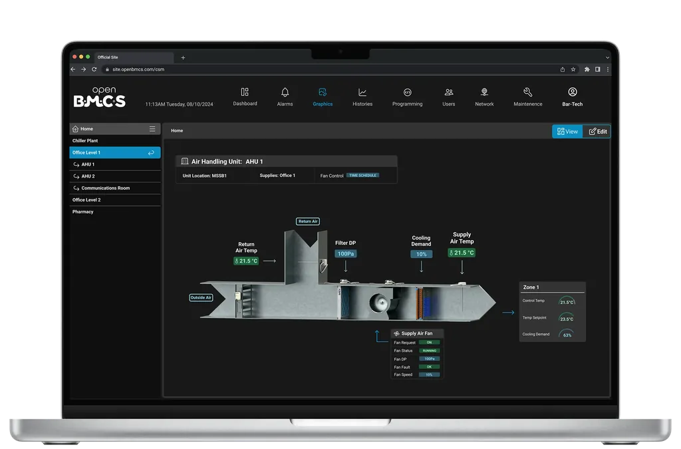Click the supply fan in AHU graphic
The width and height of the screenshot is (681, 449).
pos(380,303)
